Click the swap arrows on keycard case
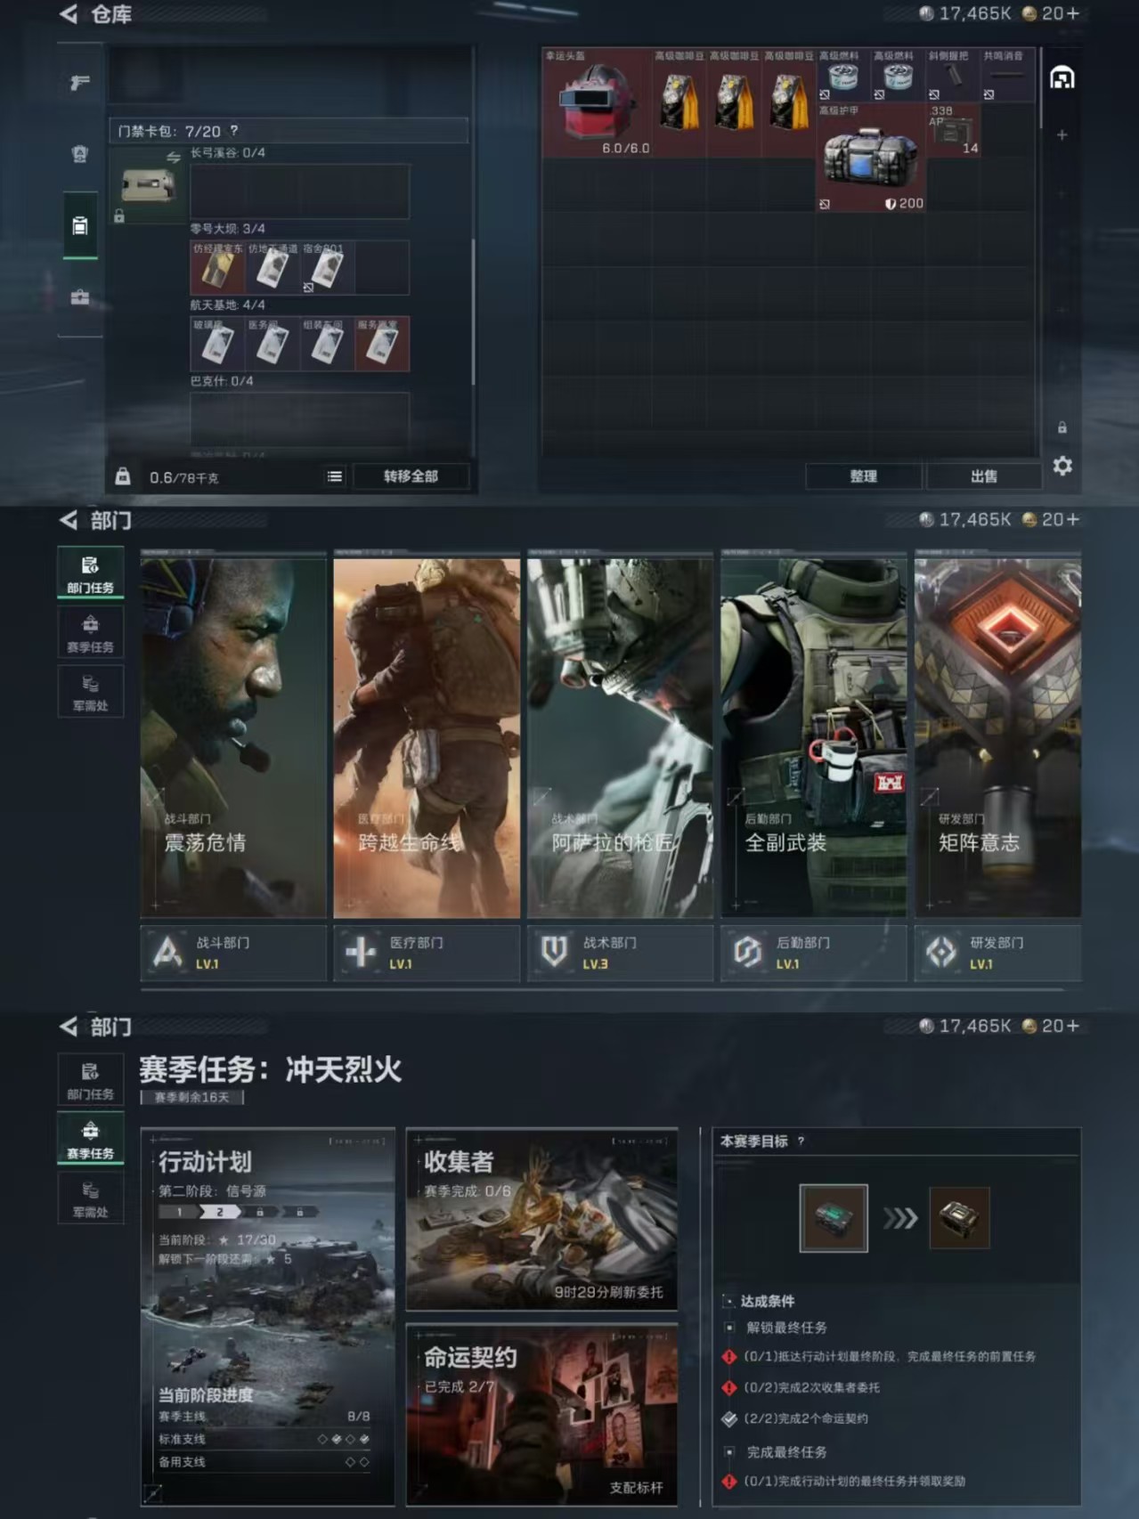This screenshot has width=1139, height=1519. (174, 158)
